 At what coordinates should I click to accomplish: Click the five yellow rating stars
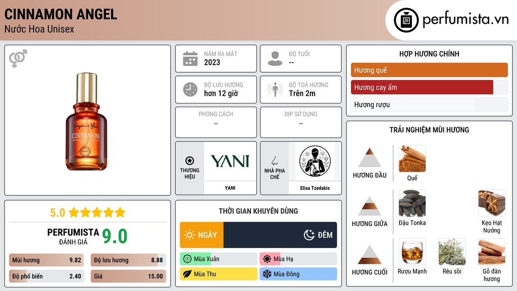(97, 213)
